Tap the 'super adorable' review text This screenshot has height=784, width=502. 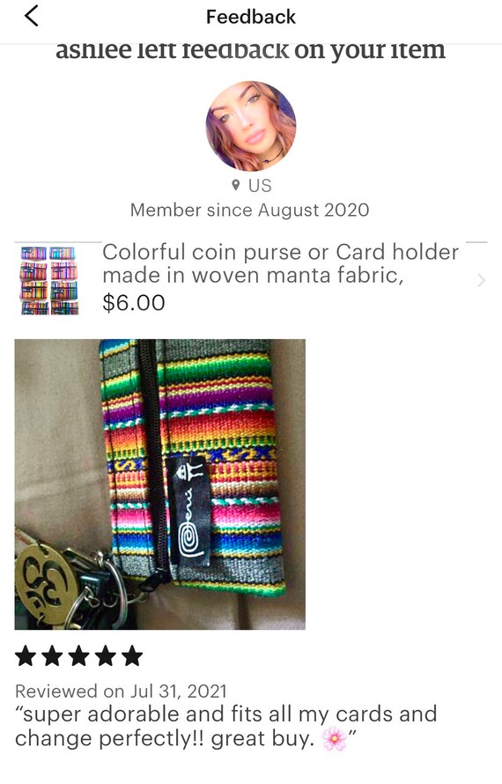[226, 726]
